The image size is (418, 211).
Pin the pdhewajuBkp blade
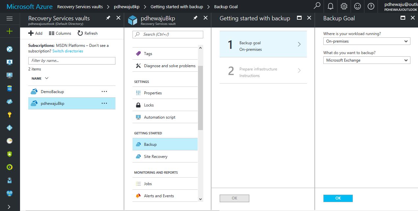coord(195,18)
